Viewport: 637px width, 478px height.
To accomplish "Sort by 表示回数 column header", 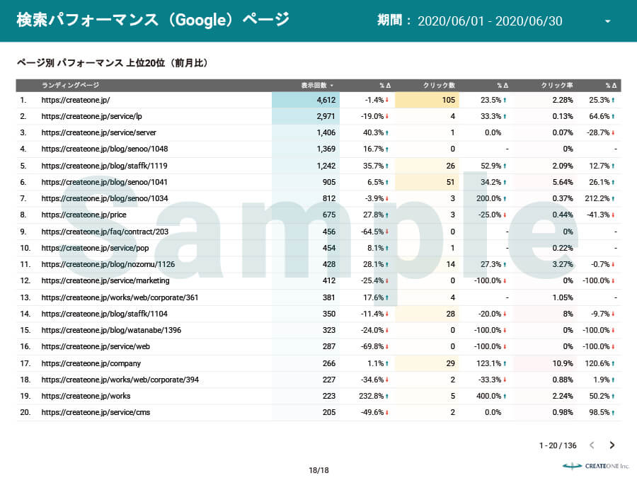I will pos(316,85).
